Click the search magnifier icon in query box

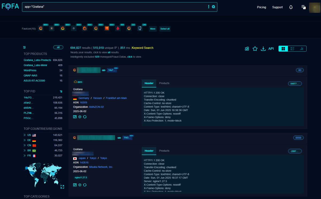pos(213,7)
